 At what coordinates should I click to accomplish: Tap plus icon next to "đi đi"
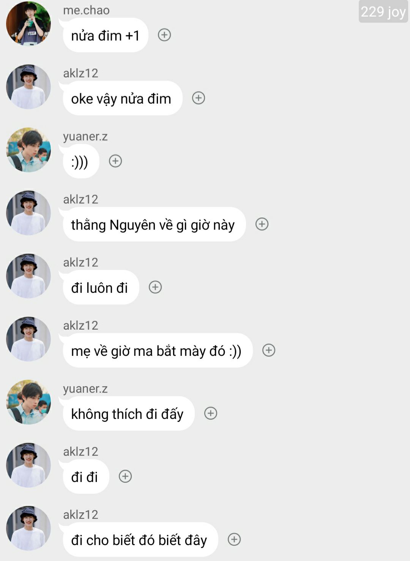click(125, 476)
